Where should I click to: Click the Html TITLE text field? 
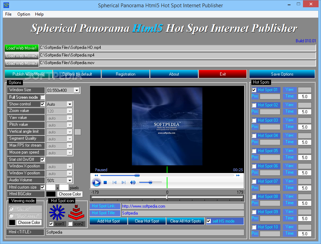[x=145, y=232]
